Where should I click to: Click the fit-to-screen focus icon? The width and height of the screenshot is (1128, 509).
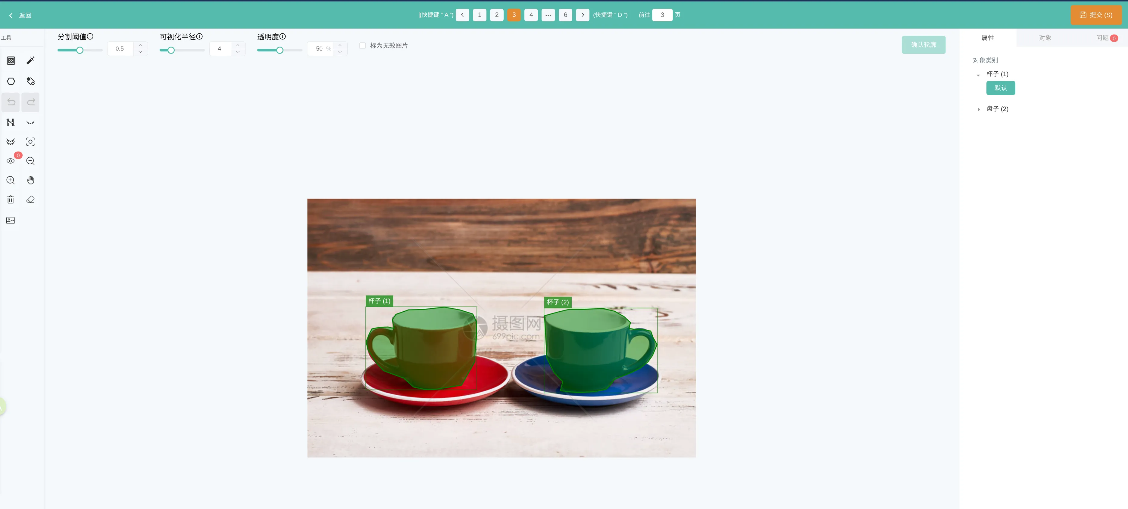[30, 142]
